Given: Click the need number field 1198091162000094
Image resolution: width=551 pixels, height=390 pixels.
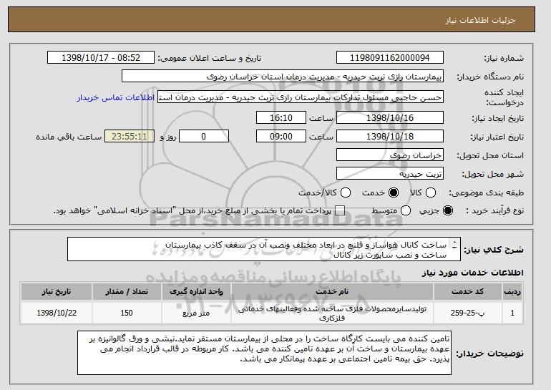Looking at the screenshot, I should point(390,58).
